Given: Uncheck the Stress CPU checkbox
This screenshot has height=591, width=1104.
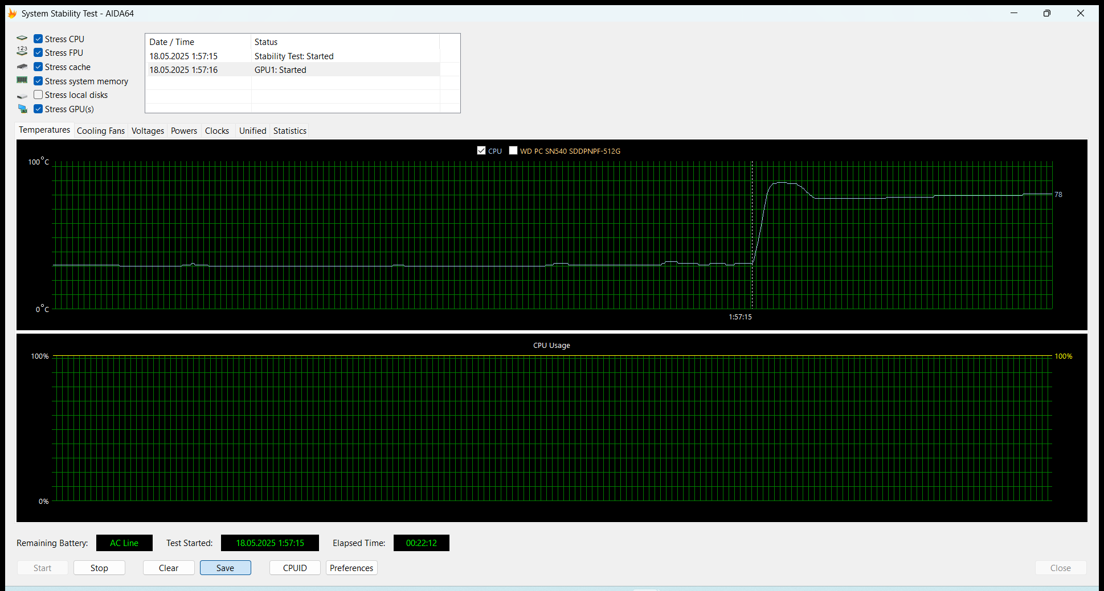Looking at the screenshot, I should pos(38,39).
